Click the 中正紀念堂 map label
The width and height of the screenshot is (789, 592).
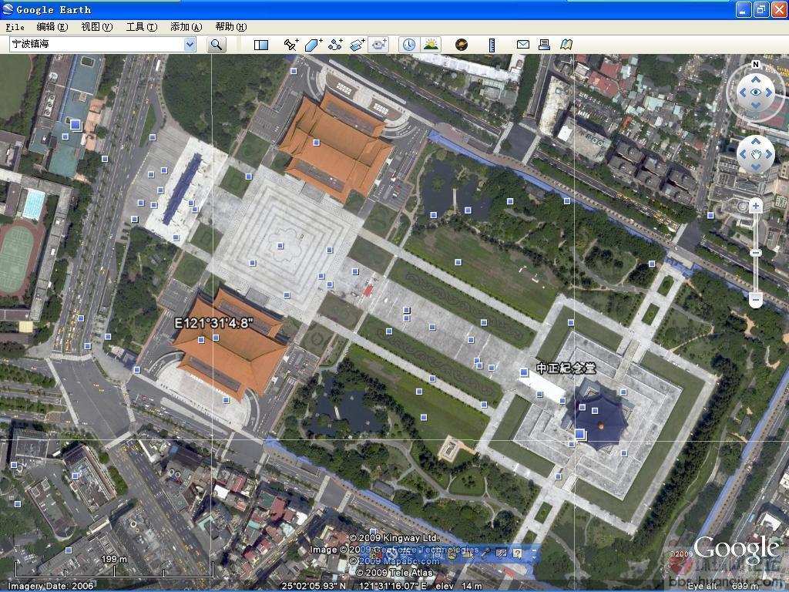pos(566,368)
